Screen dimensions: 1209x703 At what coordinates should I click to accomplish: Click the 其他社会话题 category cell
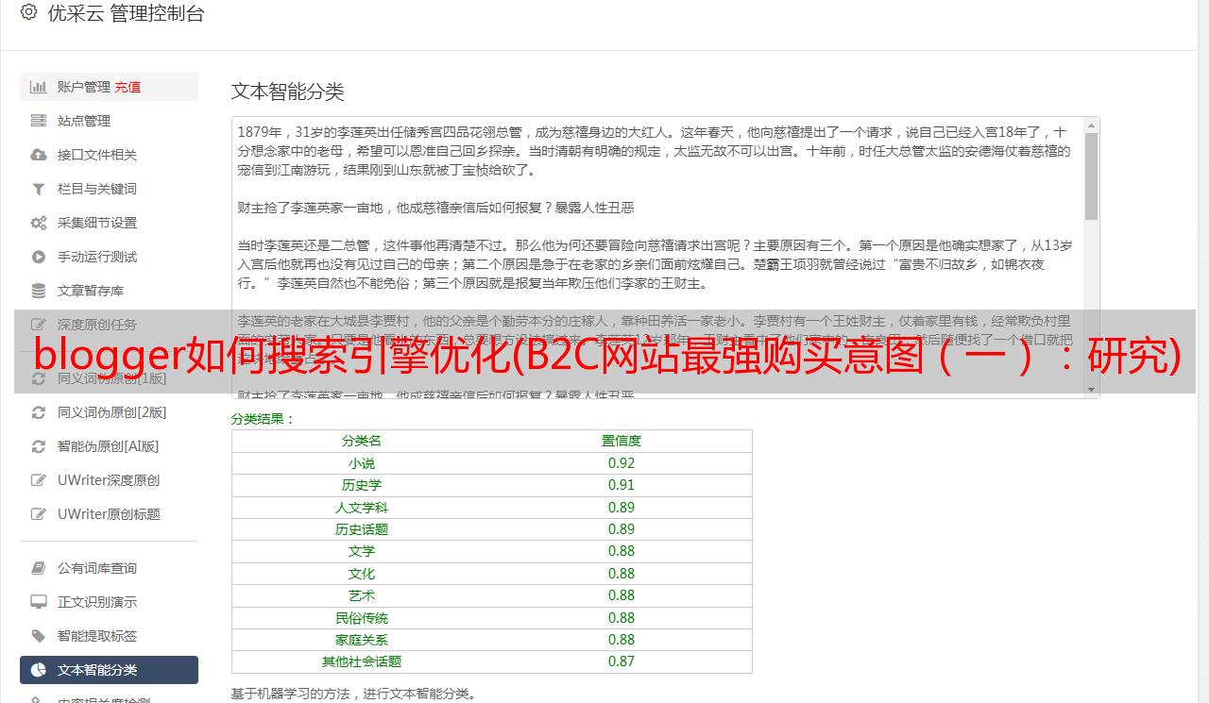pyautogui.click(x=362, y=661)
